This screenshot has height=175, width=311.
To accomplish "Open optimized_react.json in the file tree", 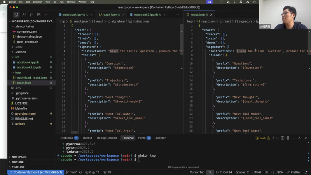I will (x=32, y=78).
